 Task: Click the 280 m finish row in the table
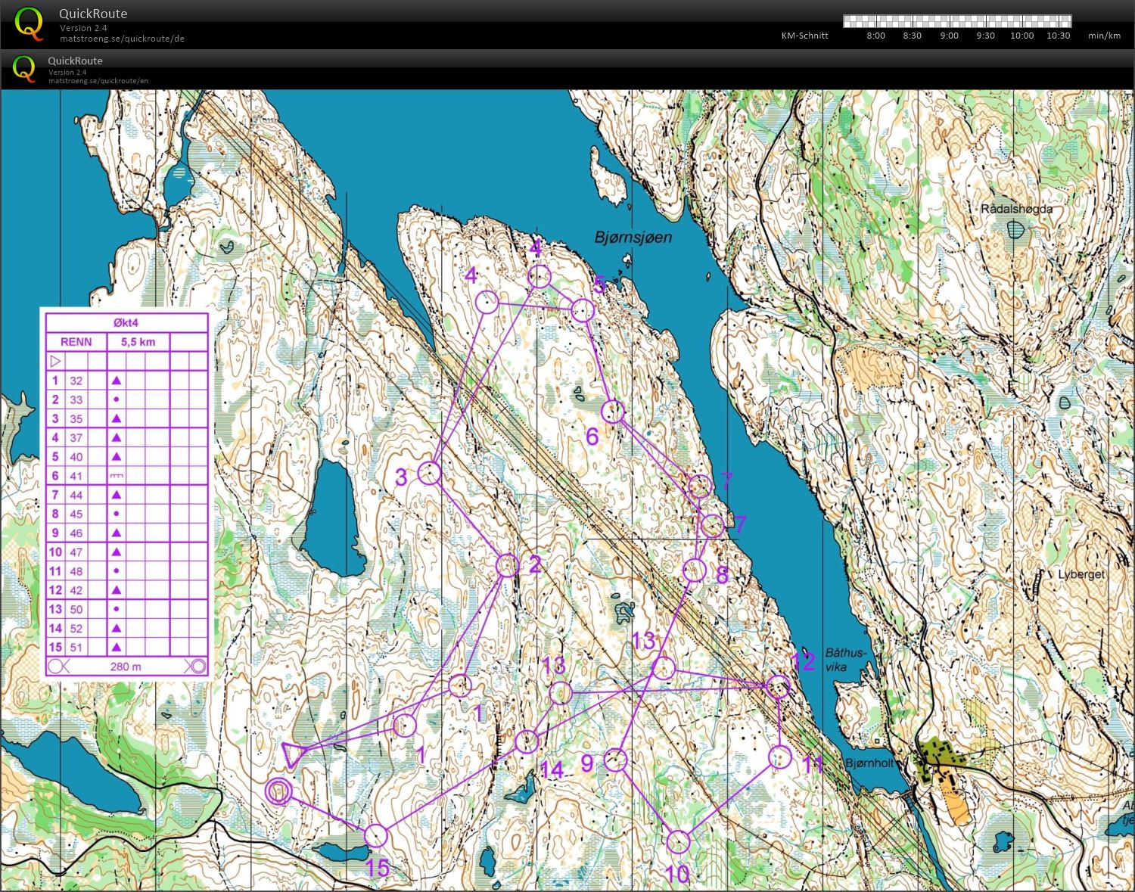126,667
